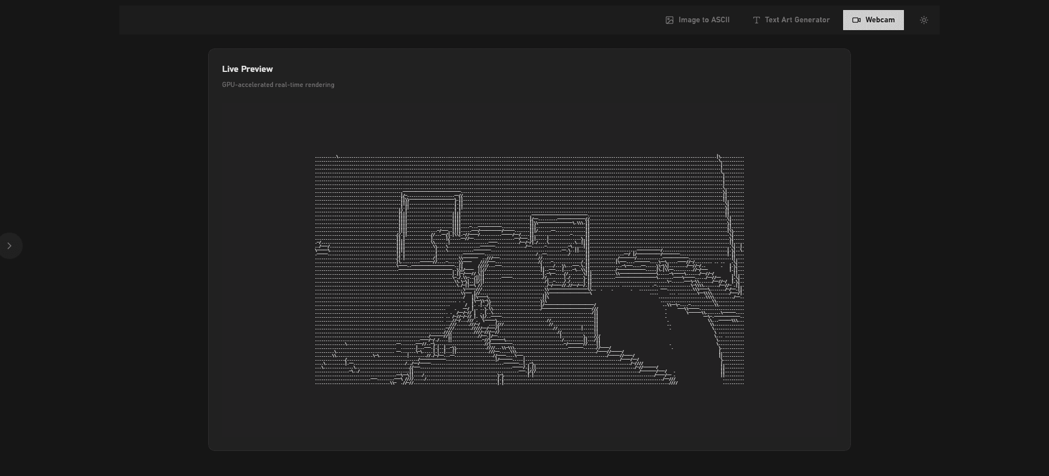Screen dimensions: 1049x476
Task: Click the video camera icon in Webcam tab
Action: pos(856,20)
